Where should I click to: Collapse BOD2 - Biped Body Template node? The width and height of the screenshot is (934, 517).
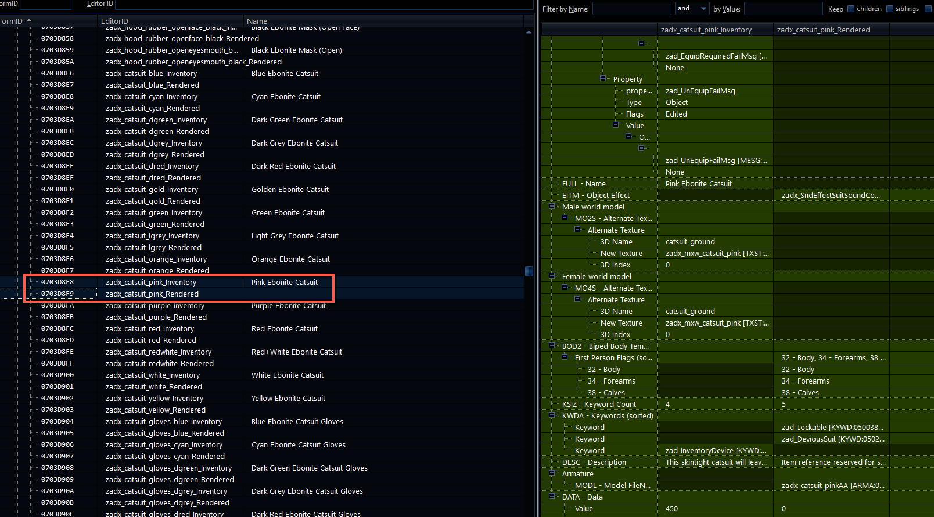[x=552, y=345]
